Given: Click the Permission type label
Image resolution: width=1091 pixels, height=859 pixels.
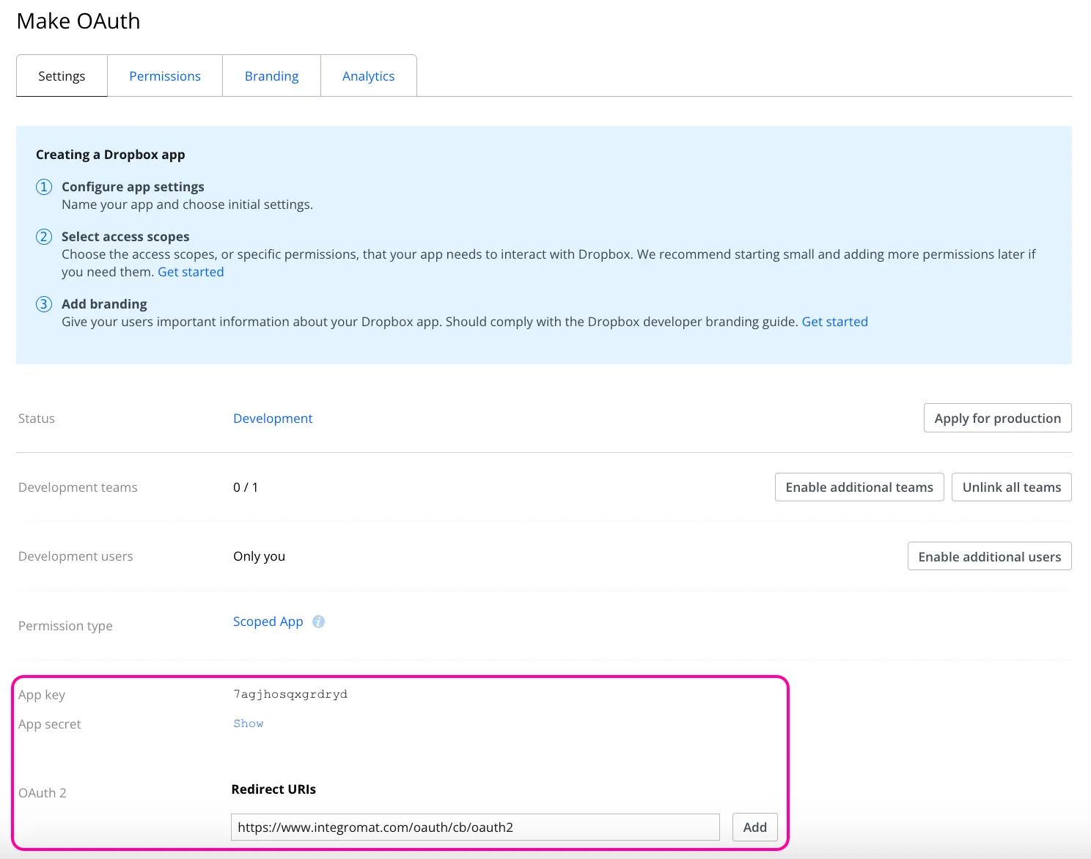Looking at the screenshot, I should pos(65,626).
